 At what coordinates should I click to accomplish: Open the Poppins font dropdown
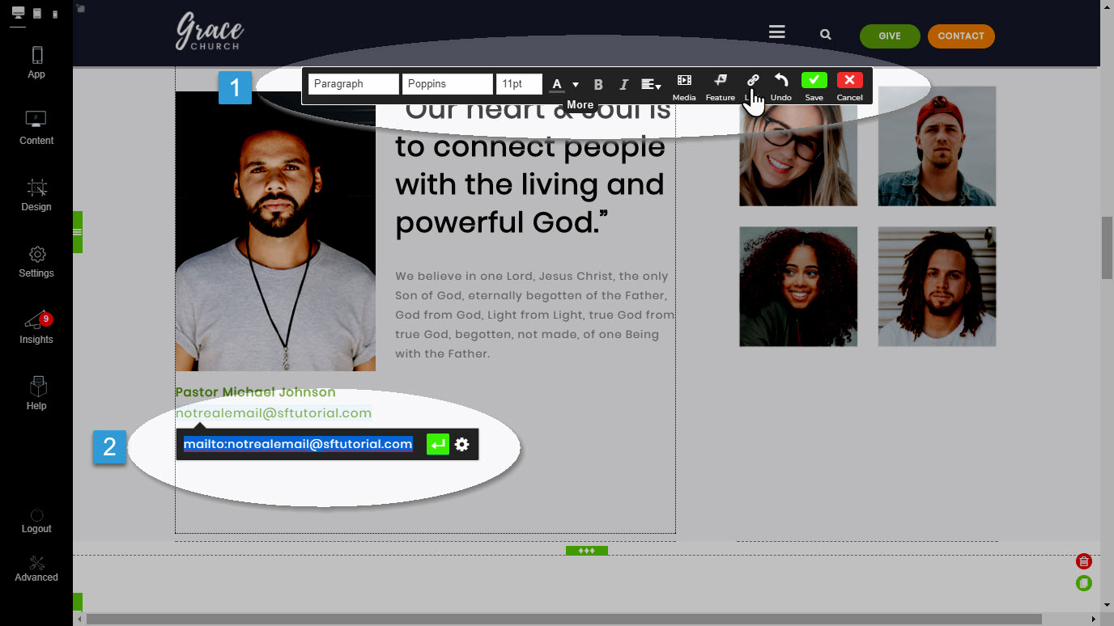[448, 84]
